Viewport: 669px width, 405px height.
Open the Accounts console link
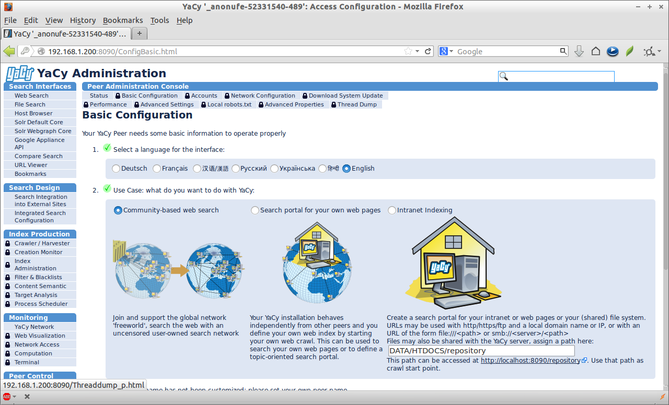coord(204,96)
